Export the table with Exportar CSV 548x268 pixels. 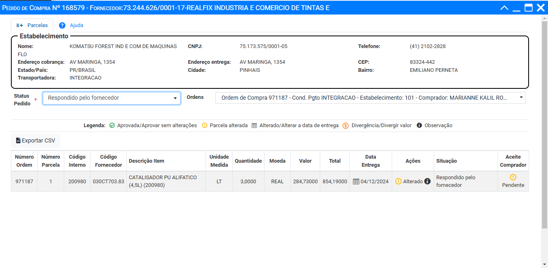(x=36, y=140)
